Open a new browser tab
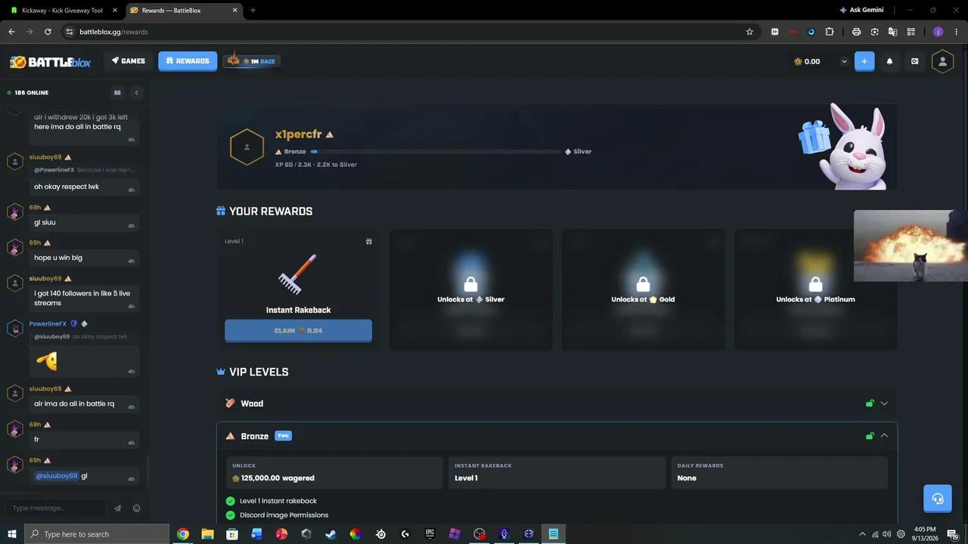968x544 pixels. [x=253, y=11]
